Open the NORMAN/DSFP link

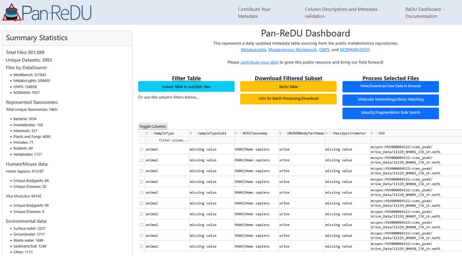[x=354, y=50]
